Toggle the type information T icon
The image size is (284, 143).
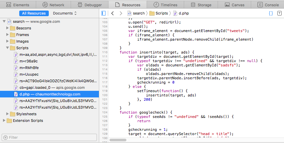279,13
